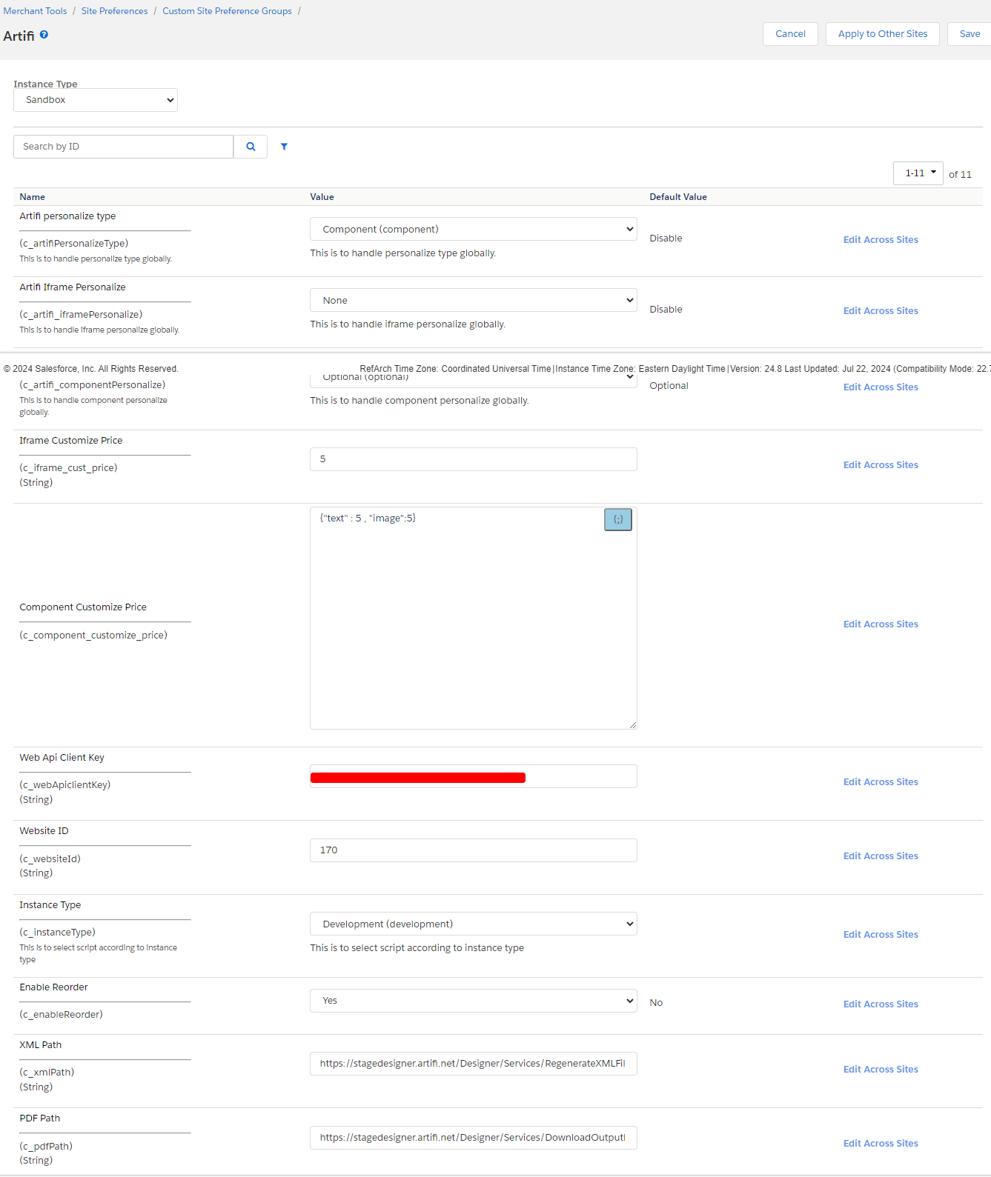991x1177 pixels.
Task: Edit Across Sites for Website ID
Action: (x=881, y=856)
